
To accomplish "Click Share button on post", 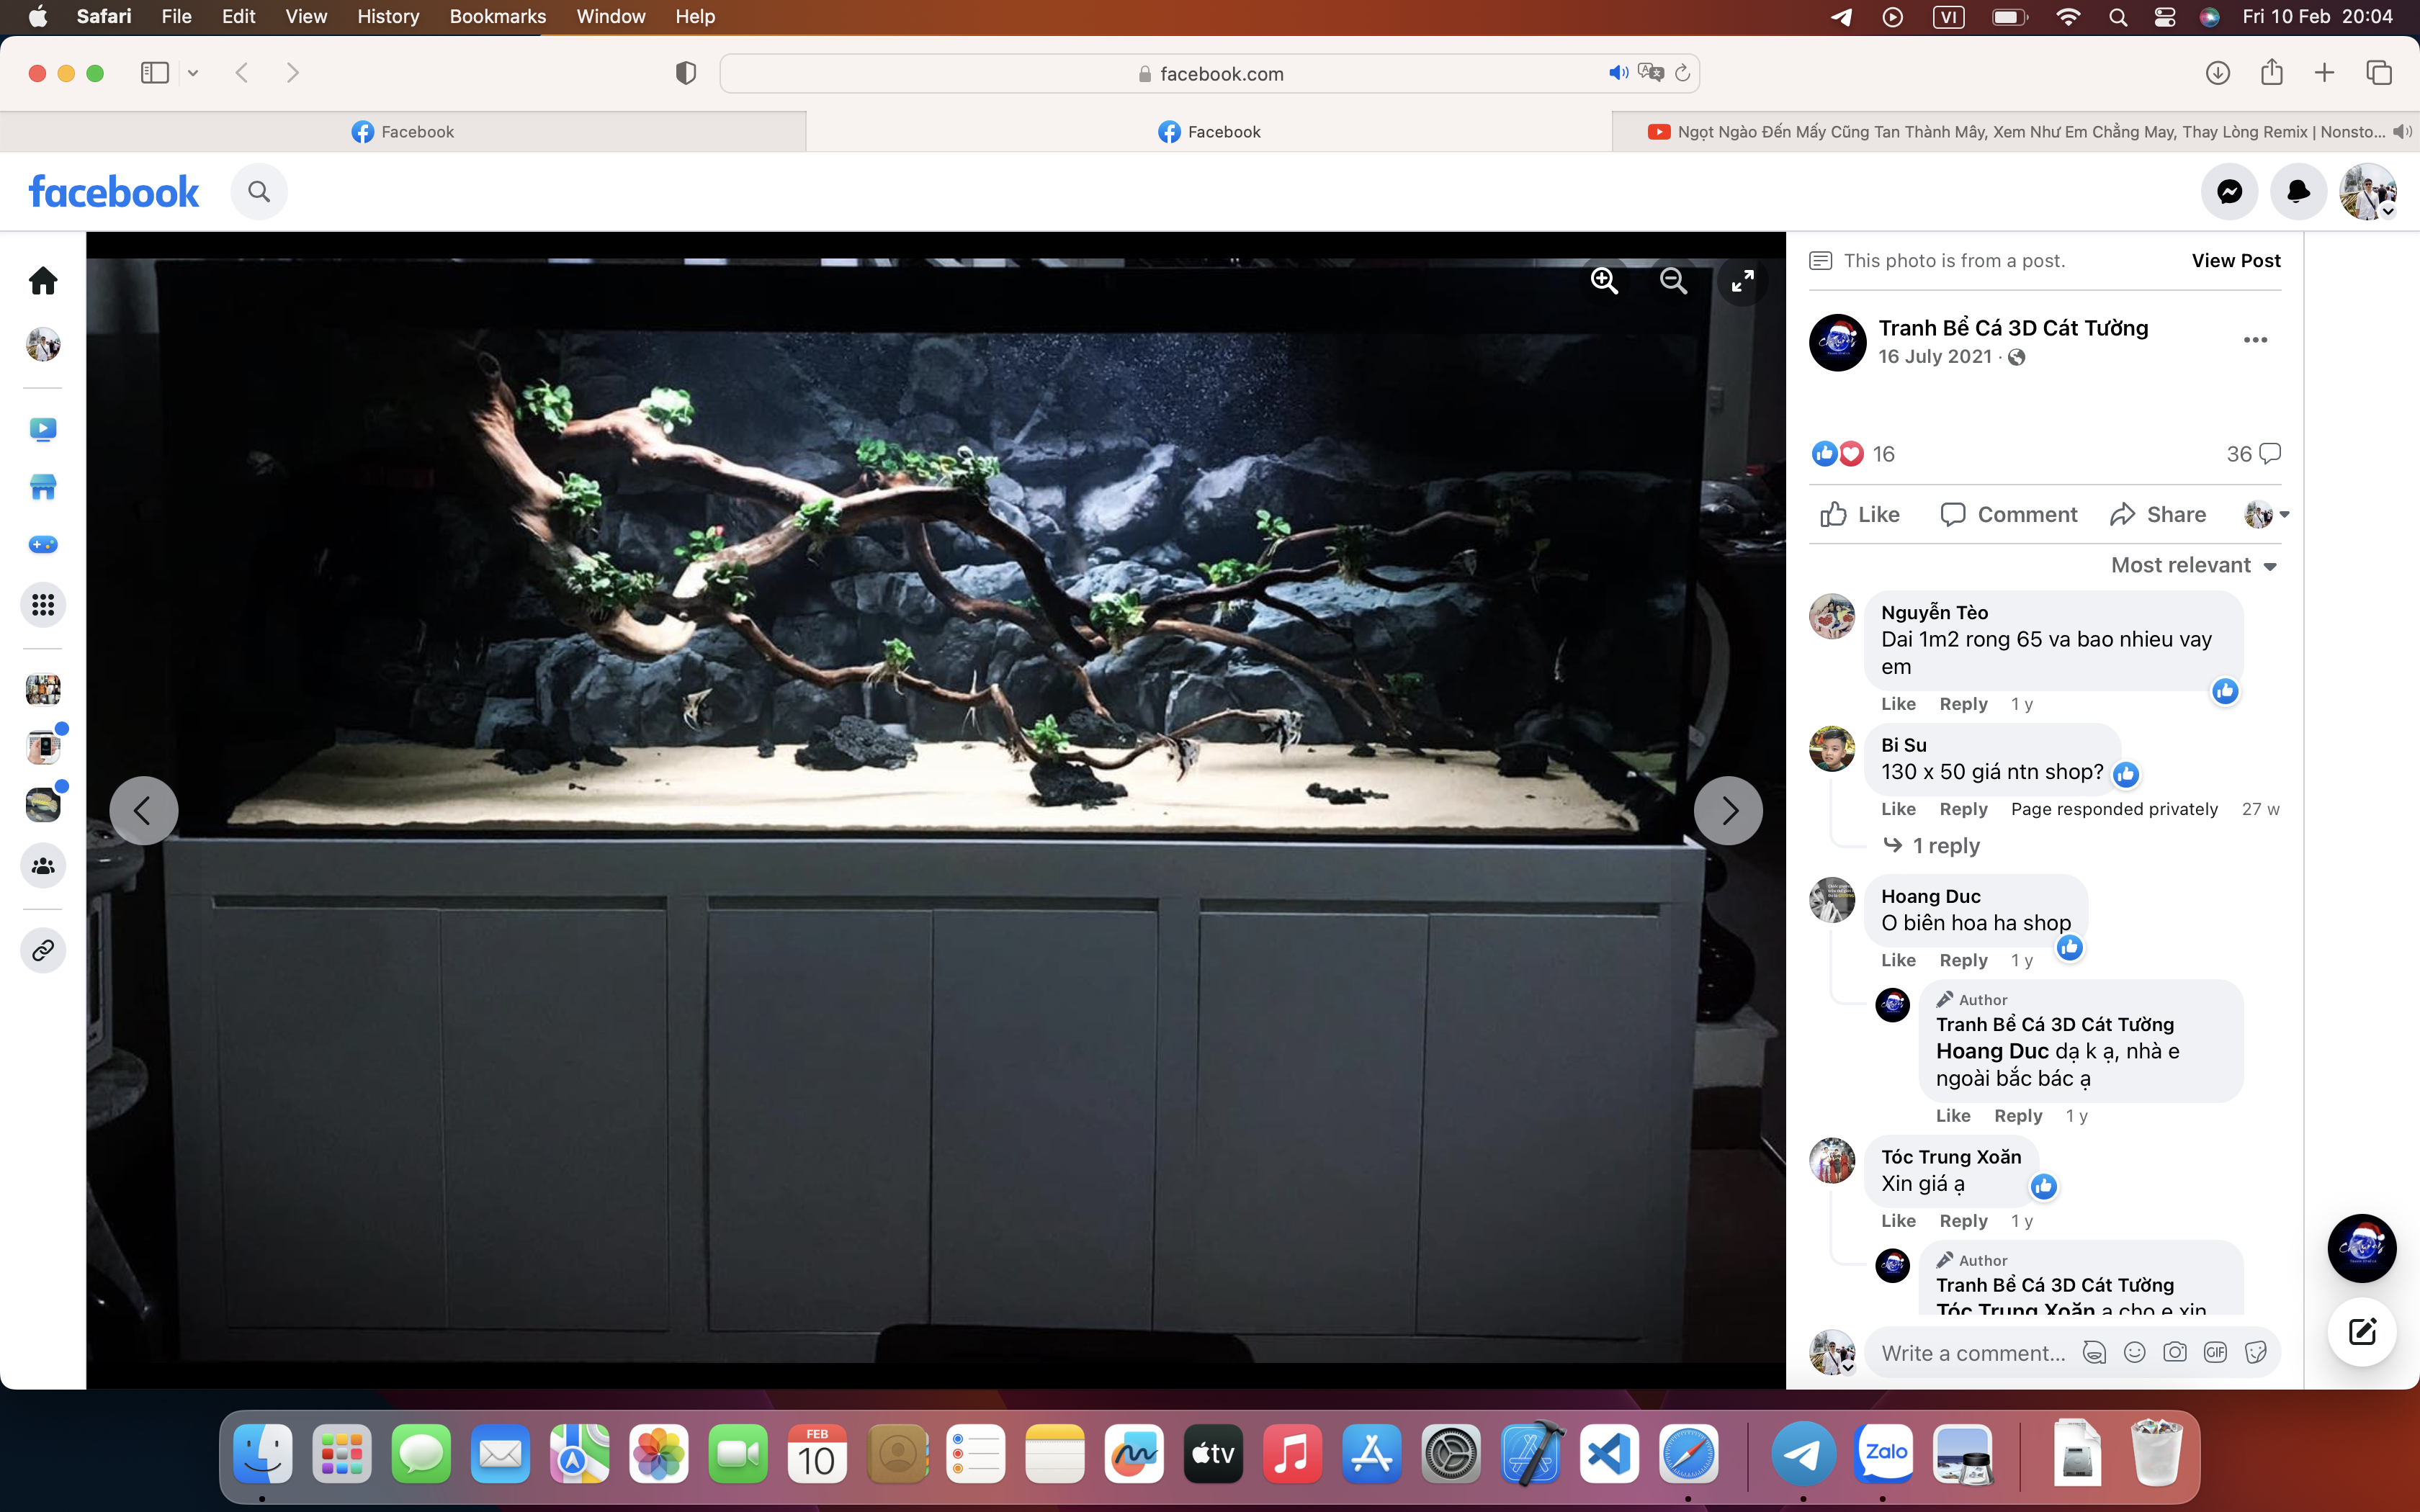I will 2158,514.
